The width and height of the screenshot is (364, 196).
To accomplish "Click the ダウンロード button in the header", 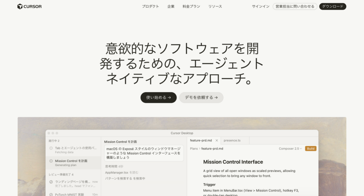I will click(x=333, y=6).
